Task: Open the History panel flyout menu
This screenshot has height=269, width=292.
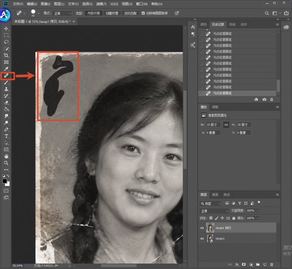Action: point(277,25)
